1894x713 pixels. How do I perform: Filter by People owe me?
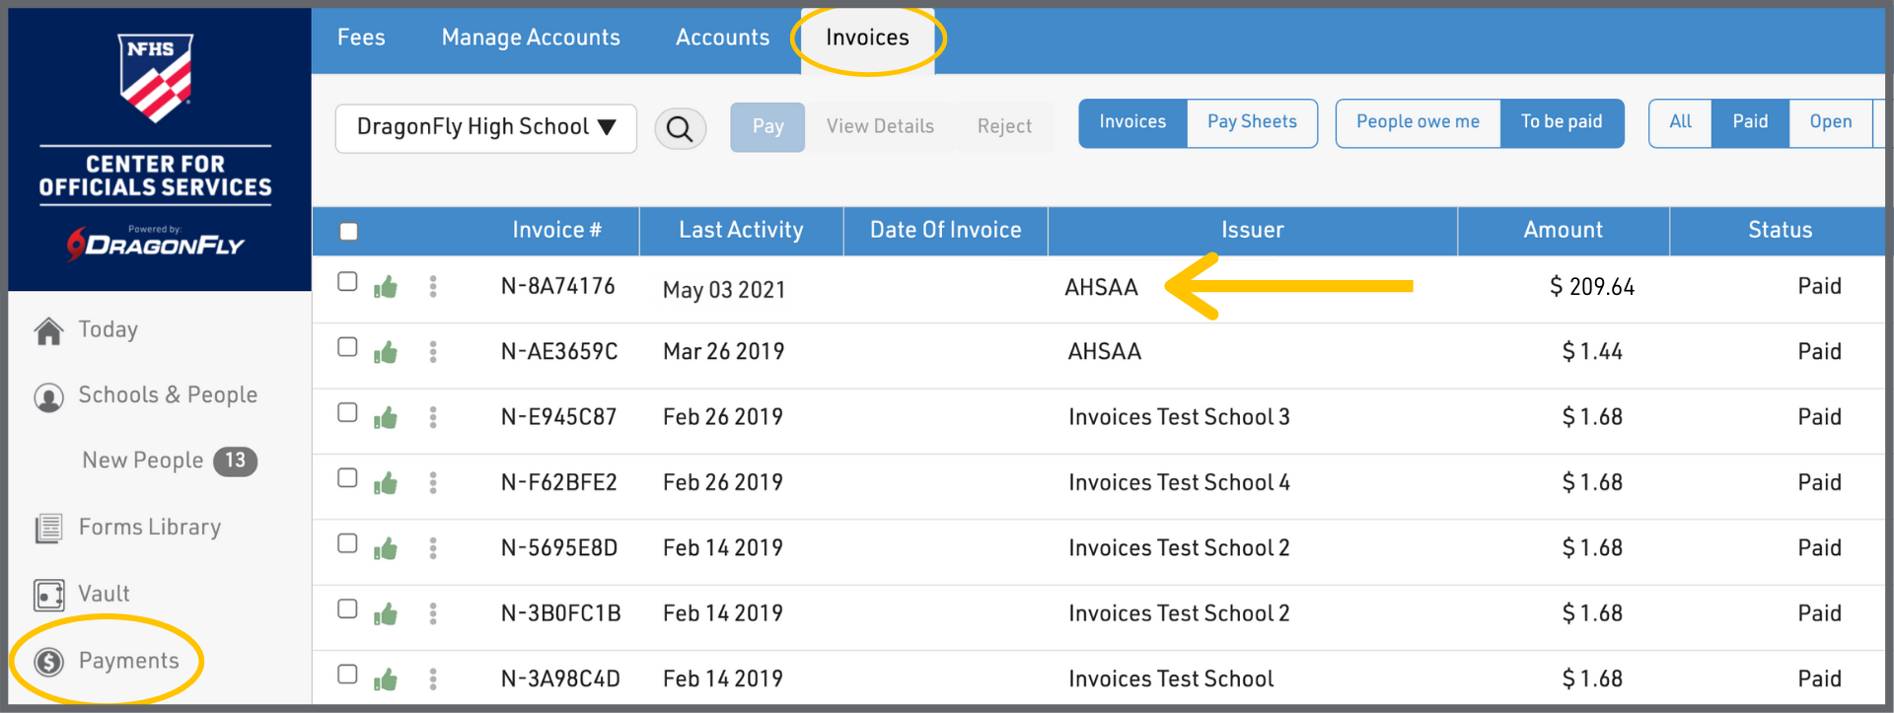pyautogui.click(x=1418, y=122)
